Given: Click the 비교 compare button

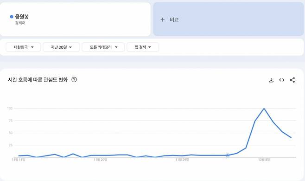Looking at the screenshot, I should [229, 19].
